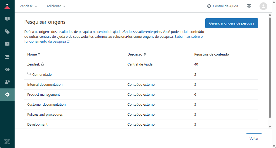
Task: Expand the Adicionar dropdown menu
Action: 56,6
